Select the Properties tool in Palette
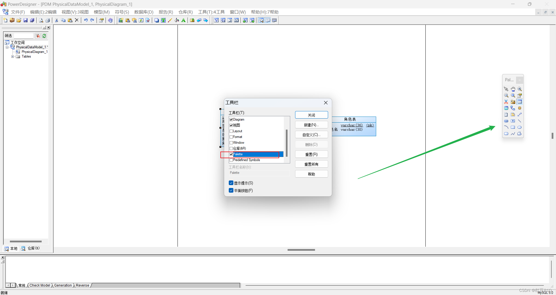The height and width of the screenshot is (295, 556). click(x=520, y=95)
